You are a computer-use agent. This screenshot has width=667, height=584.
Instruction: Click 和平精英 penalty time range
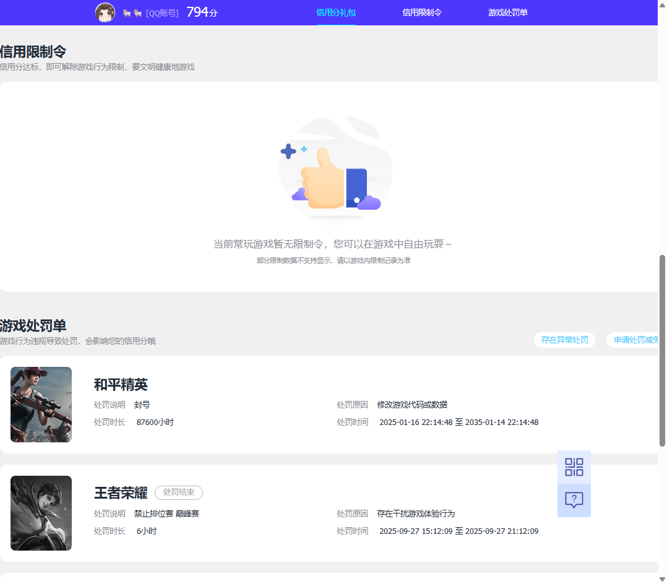459,423
